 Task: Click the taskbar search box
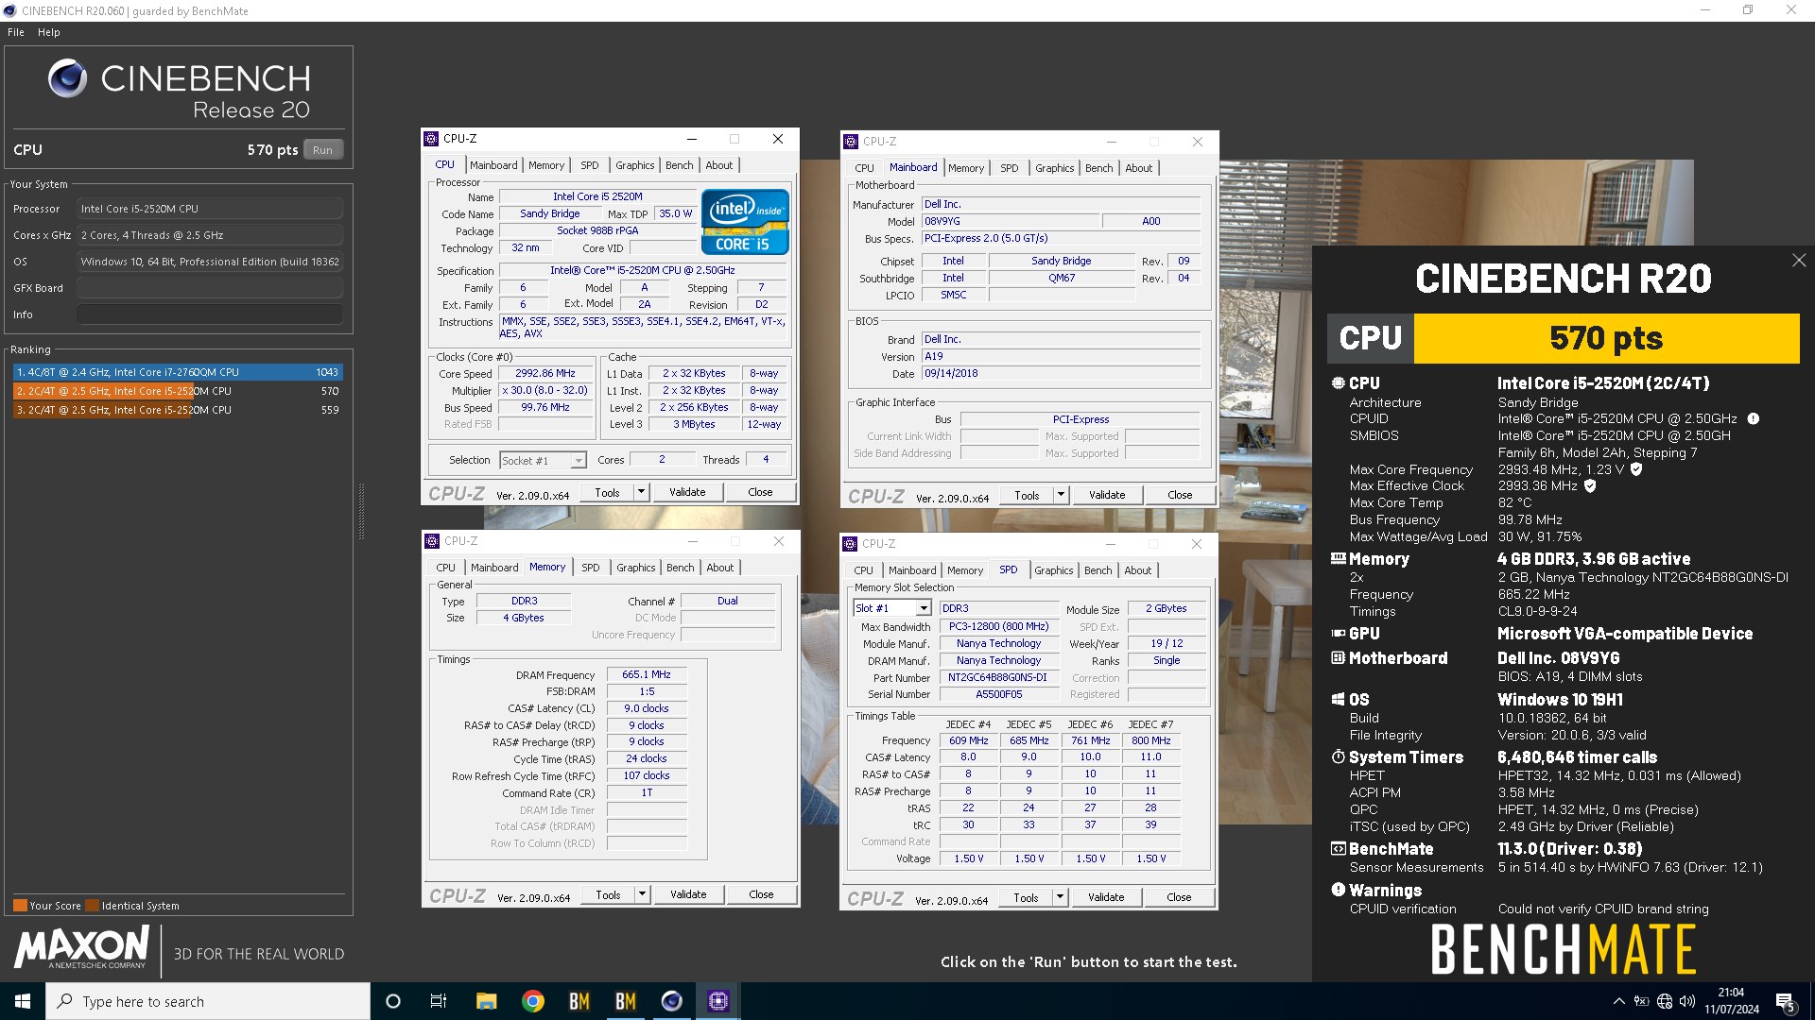click(x=208, y=1001)
